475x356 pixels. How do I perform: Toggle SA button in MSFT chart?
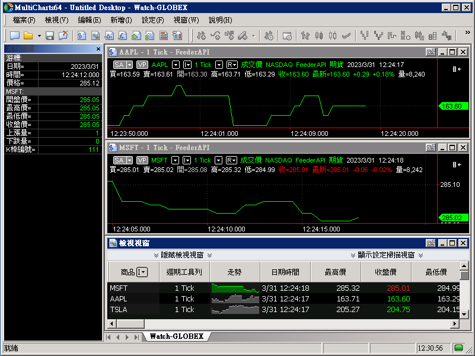(x=119, y=160)
